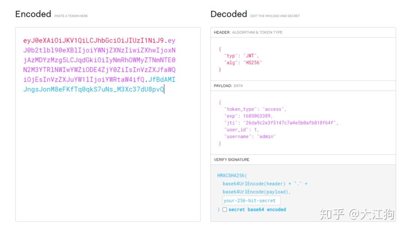Screen dimensions: 405x231
Task: Click the purple payload segment of encoded token
Action: tap(99, 60)
